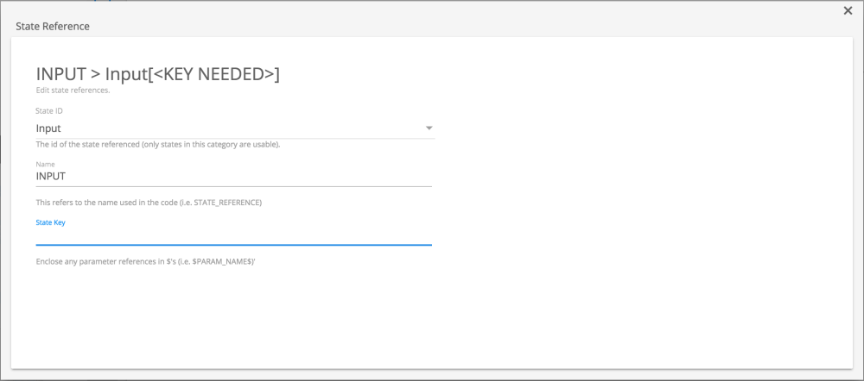This screenshot has height=381, width=864.
Task: Click the Name field label
Action: (x=44, y=164)
